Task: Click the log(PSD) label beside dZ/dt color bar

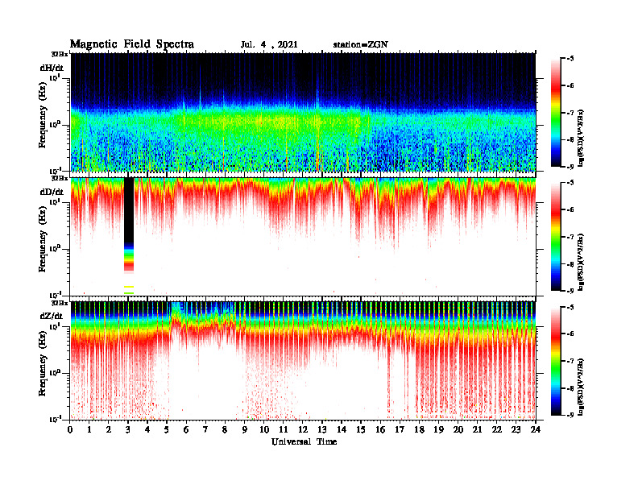Action: (581, 387)
